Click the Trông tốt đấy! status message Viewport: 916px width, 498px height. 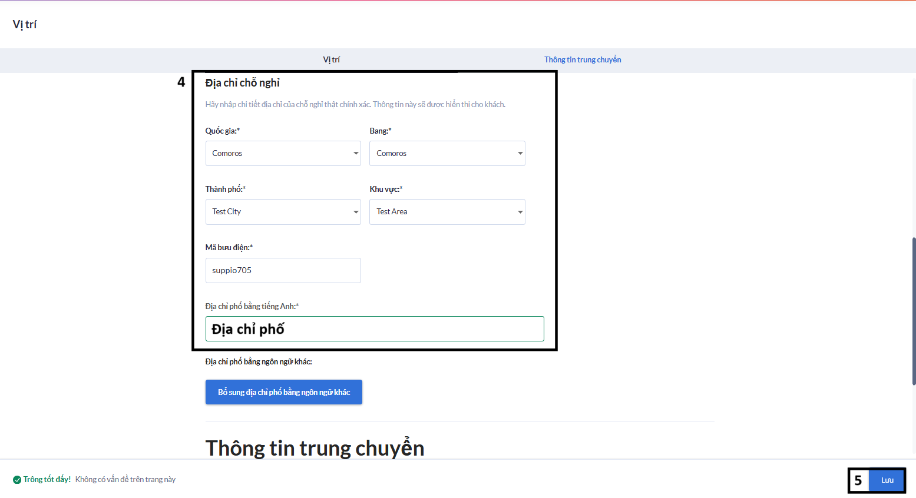47,479
